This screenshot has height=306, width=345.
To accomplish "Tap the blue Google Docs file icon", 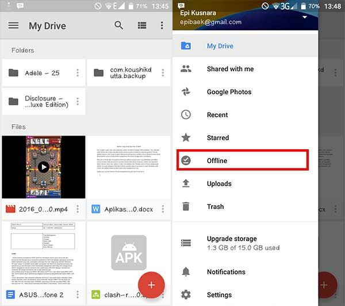I will coord(10,295).
